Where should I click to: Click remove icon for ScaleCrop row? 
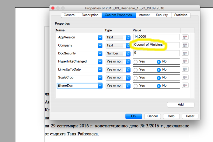[185, 78]
